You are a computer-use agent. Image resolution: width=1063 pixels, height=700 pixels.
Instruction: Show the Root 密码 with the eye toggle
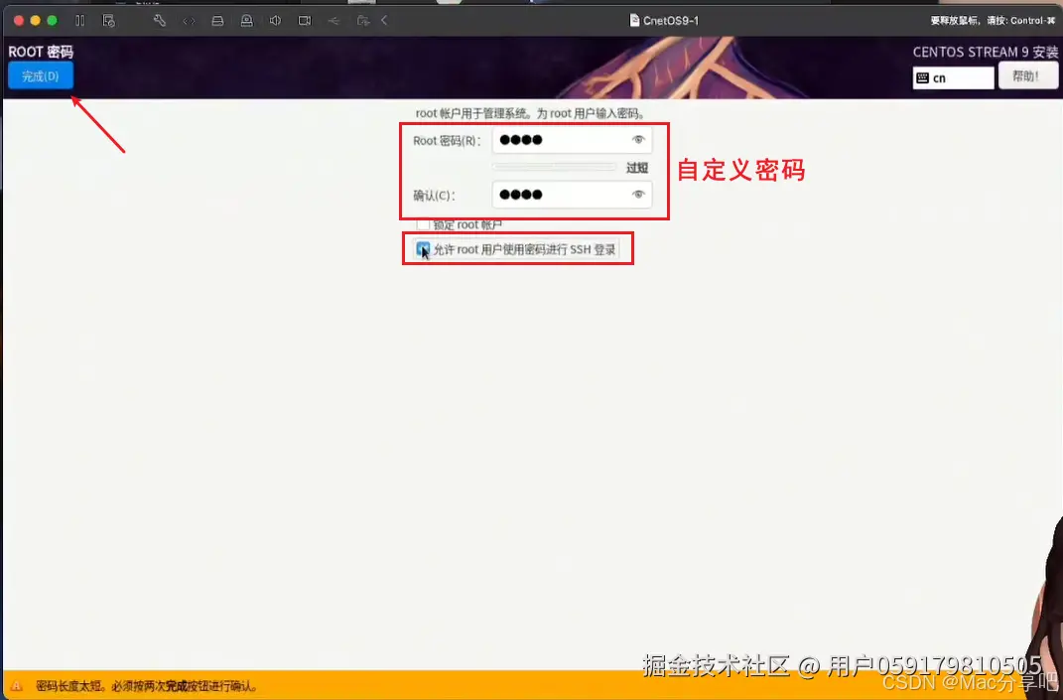(638, 139)
